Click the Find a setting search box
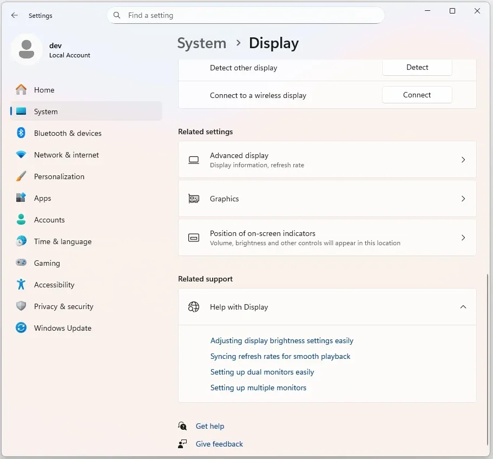This screenshot has width=493, height=459. tap(249, 16)
